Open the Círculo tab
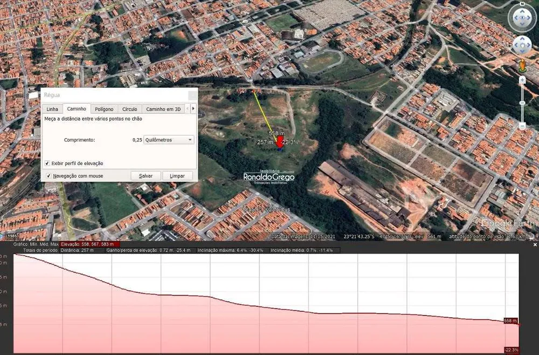Screen dimensions: 539x355 click(x=129, y=109)
